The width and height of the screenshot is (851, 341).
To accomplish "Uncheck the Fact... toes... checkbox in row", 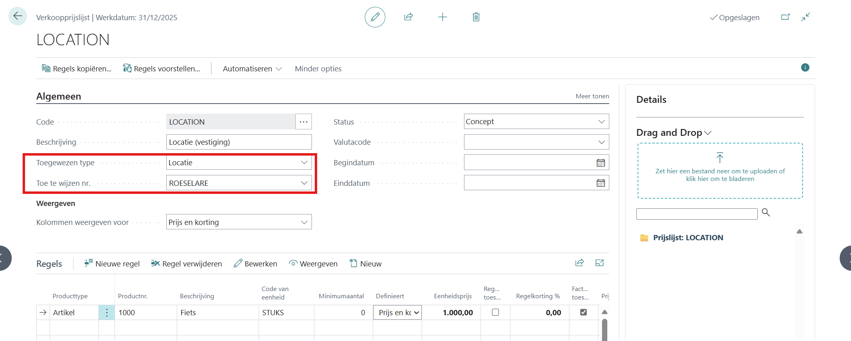I will click(x=583, y=312).
